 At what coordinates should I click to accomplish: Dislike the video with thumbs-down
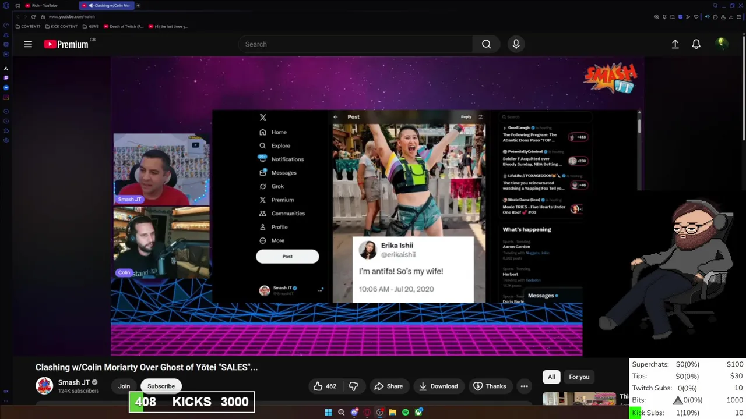(x=353, y=386)
